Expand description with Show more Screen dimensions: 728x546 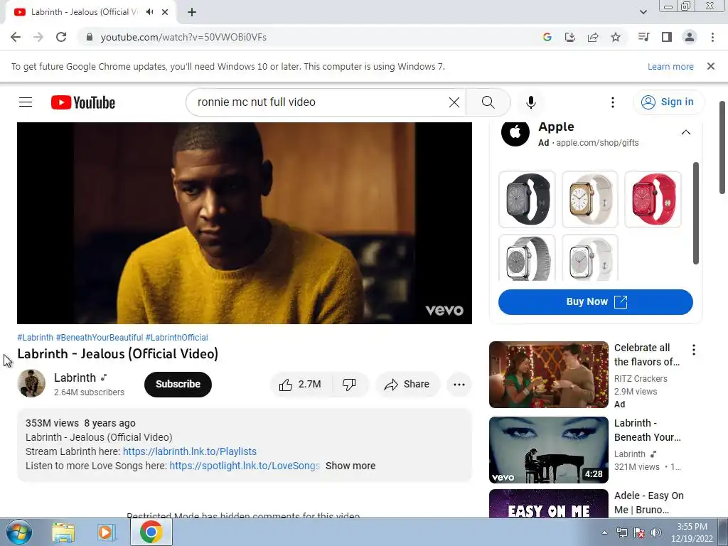tap(350, 466)
